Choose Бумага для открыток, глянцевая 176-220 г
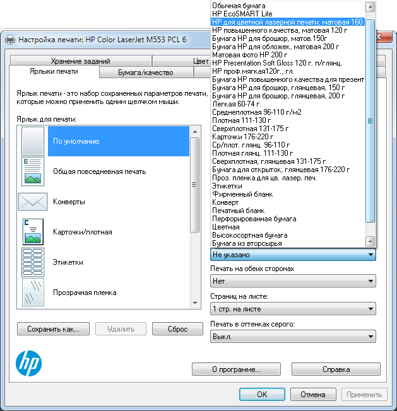397x411 pixels. click(x=288, y=170)
